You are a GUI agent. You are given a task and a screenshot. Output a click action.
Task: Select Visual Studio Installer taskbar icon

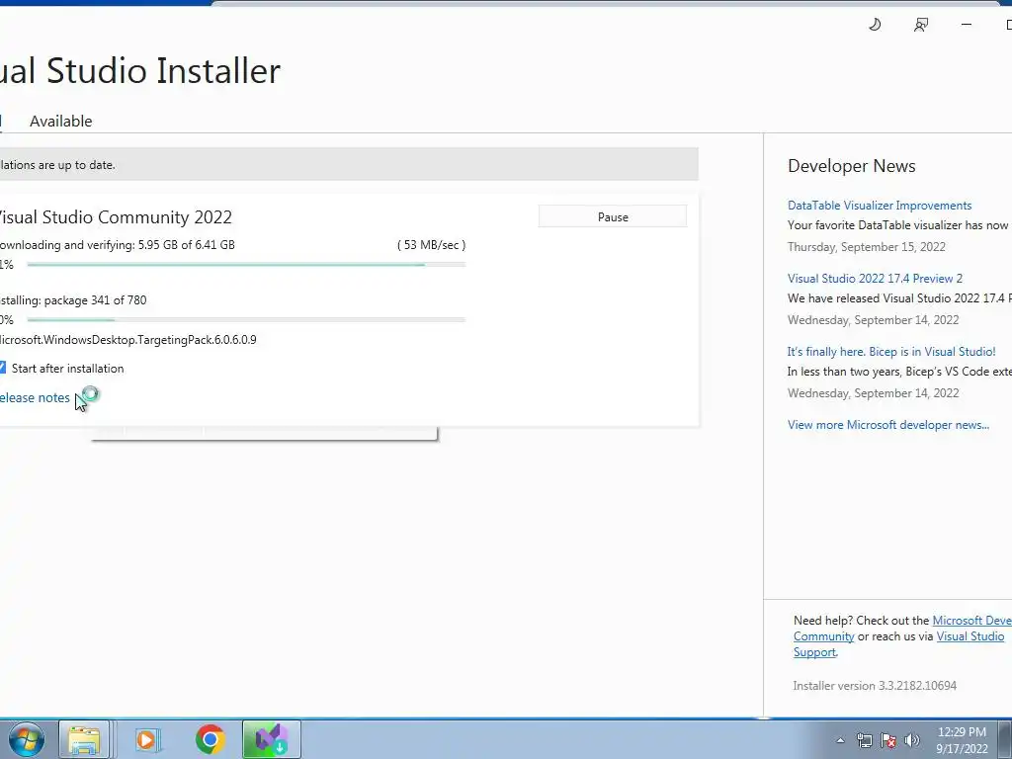point(272,739)
